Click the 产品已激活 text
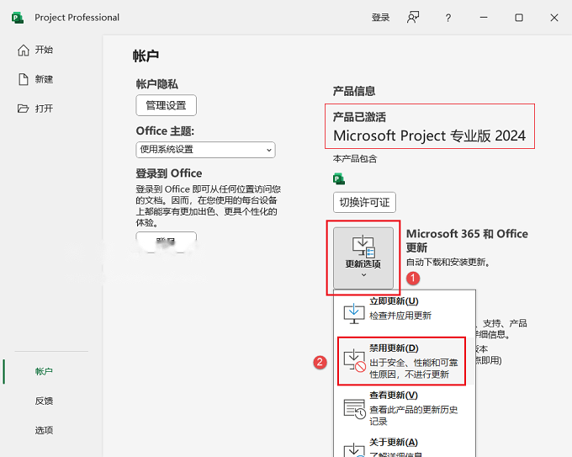This screenshot has height=457, width=572. 359,117
